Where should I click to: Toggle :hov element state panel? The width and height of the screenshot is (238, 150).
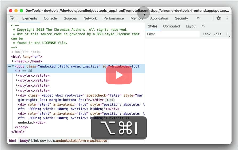(207, 34)
